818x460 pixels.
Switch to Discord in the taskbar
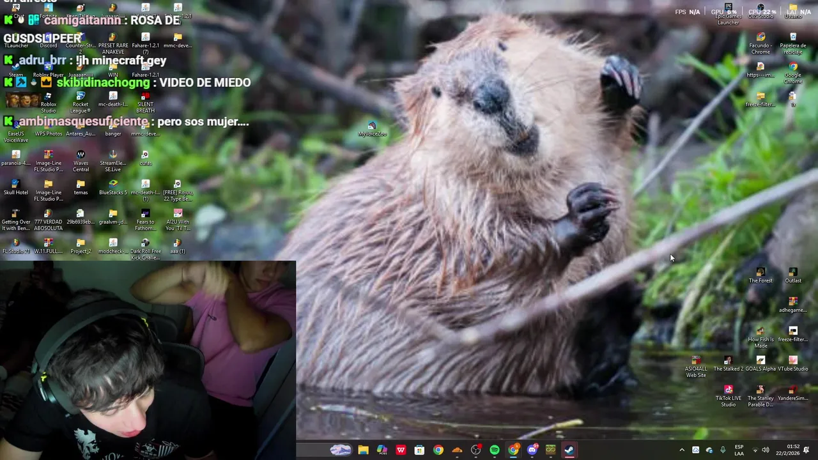(x=532, y=450)
